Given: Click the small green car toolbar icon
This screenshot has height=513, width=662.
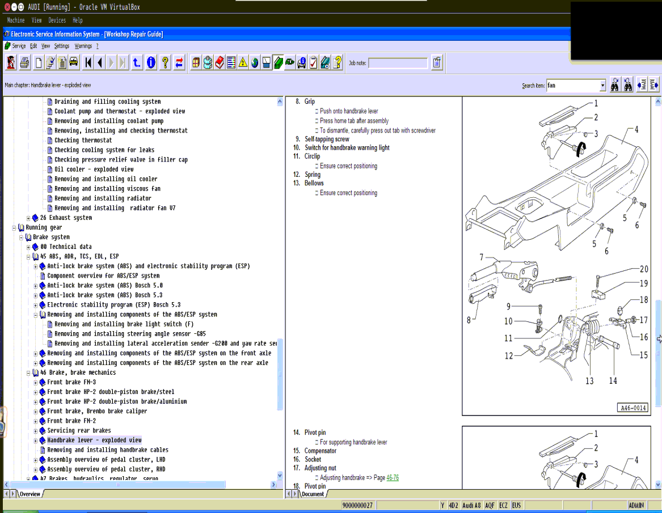Looking at the screenshot, I should tap(290, 63).
